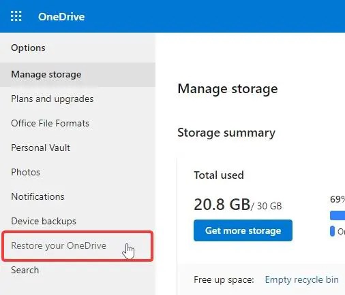
Task: Click the OneDrive header title
Action: tap(61, 17)
